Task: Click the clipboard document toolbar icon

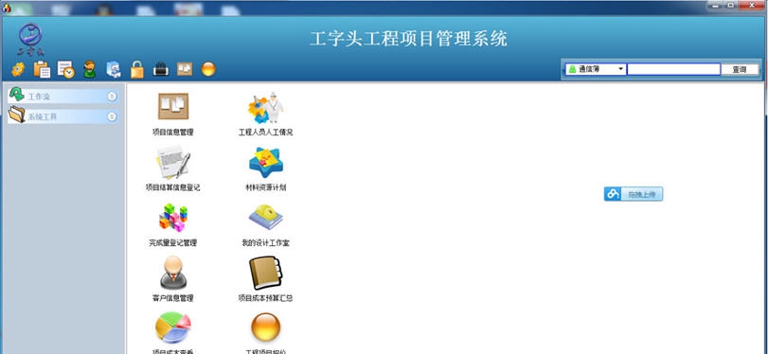Action: (x=42, y=69)
